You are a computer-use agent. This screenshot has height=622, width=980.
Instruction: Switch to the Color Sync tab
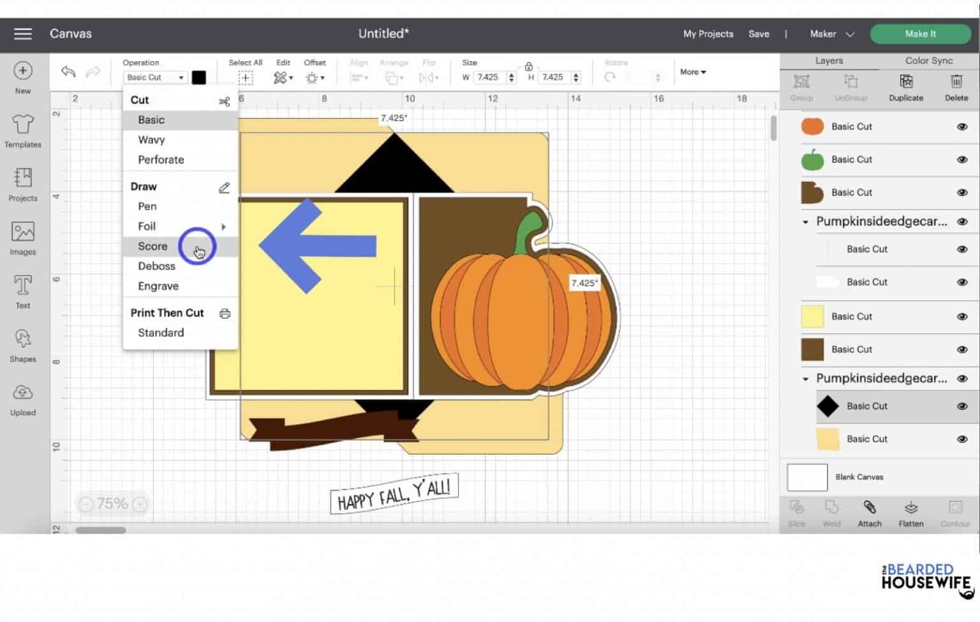pyautogui.click(x=928, y=60)
